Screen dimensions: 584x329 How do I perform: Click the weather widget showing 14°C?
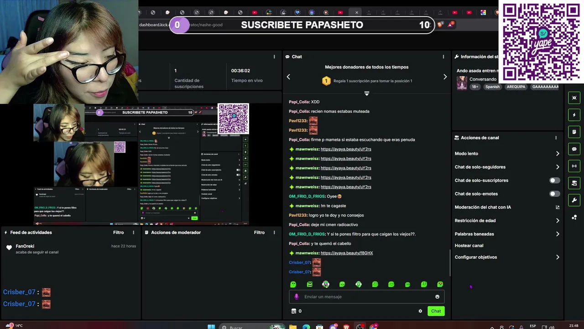click(14, 326)
